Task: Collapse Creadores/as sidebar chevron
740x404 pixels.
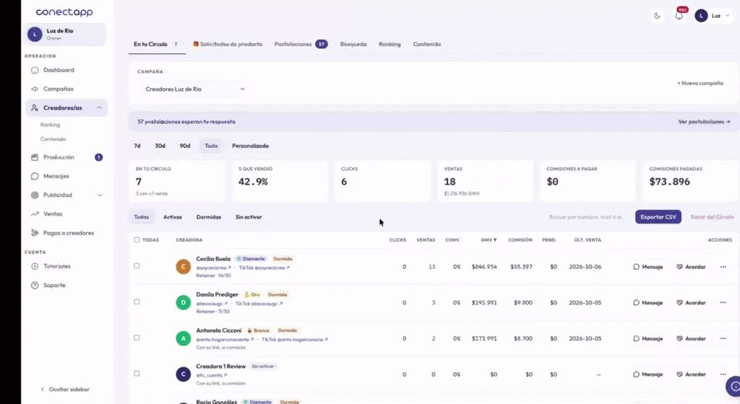Action: coord(100,107)
